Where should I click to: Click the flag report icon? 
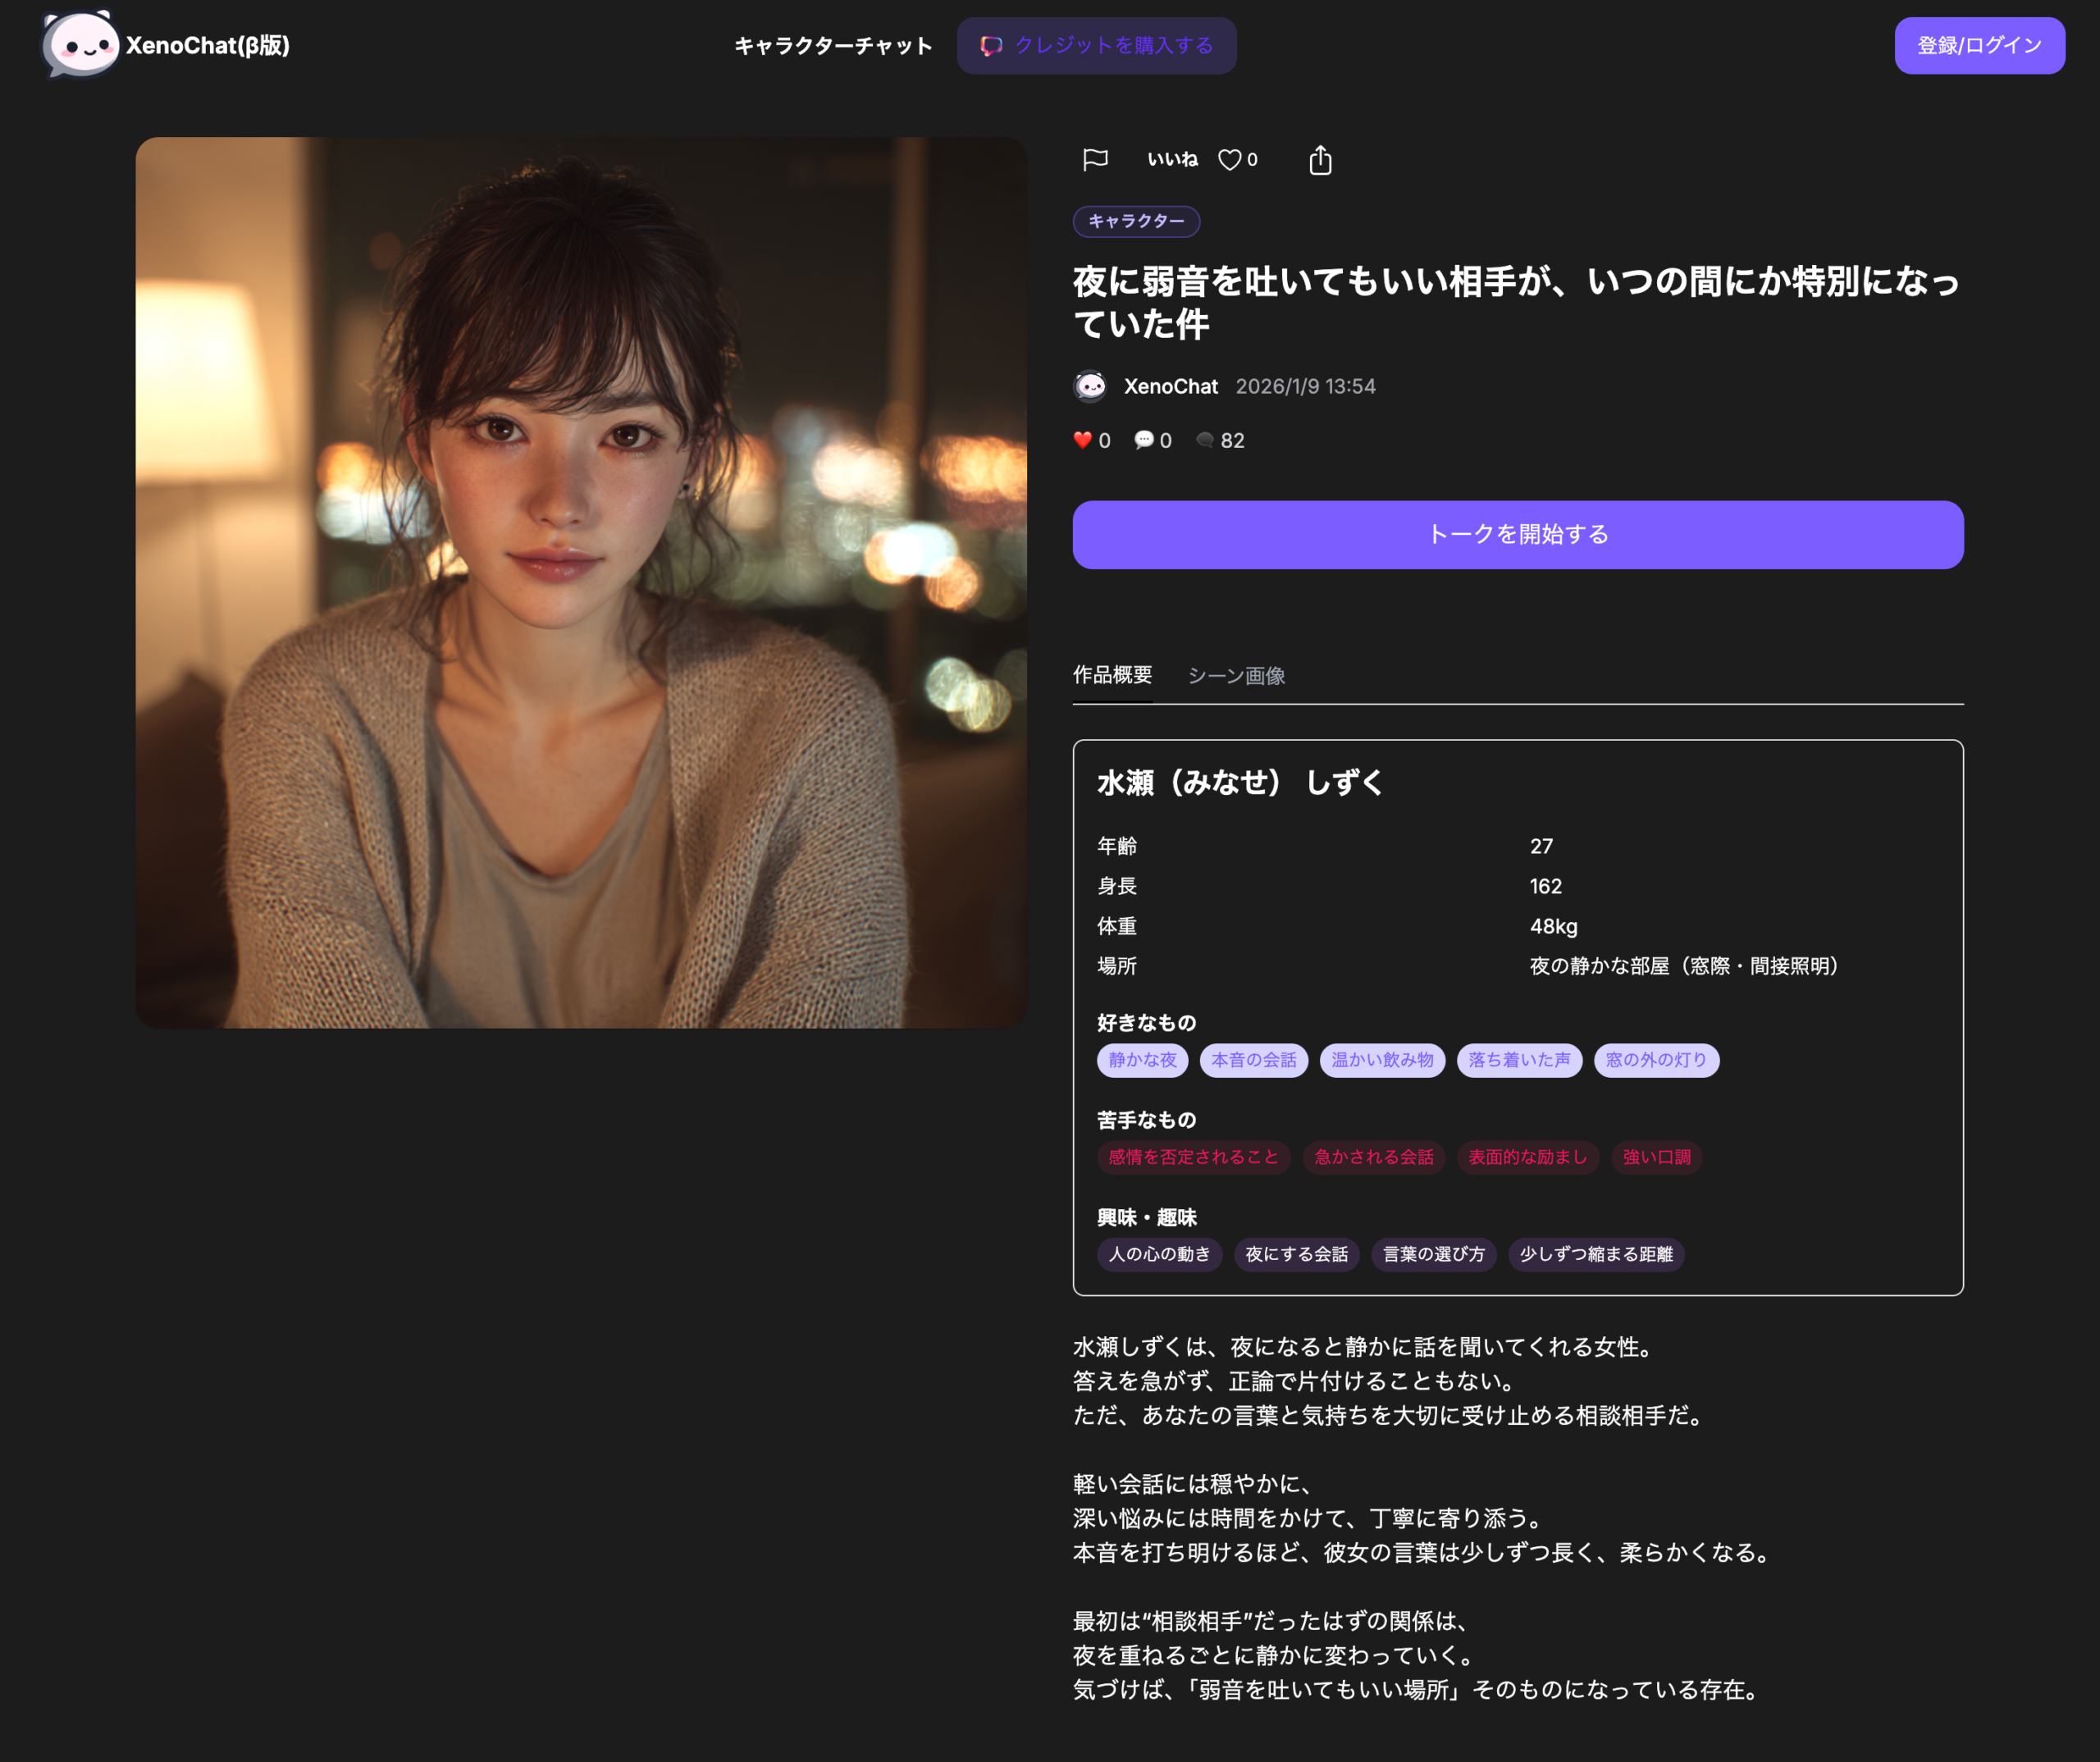1095,159
